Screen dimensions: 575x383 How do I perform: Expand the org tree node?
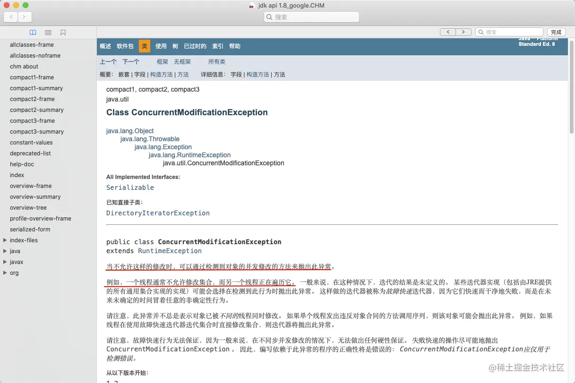(5, 273)
